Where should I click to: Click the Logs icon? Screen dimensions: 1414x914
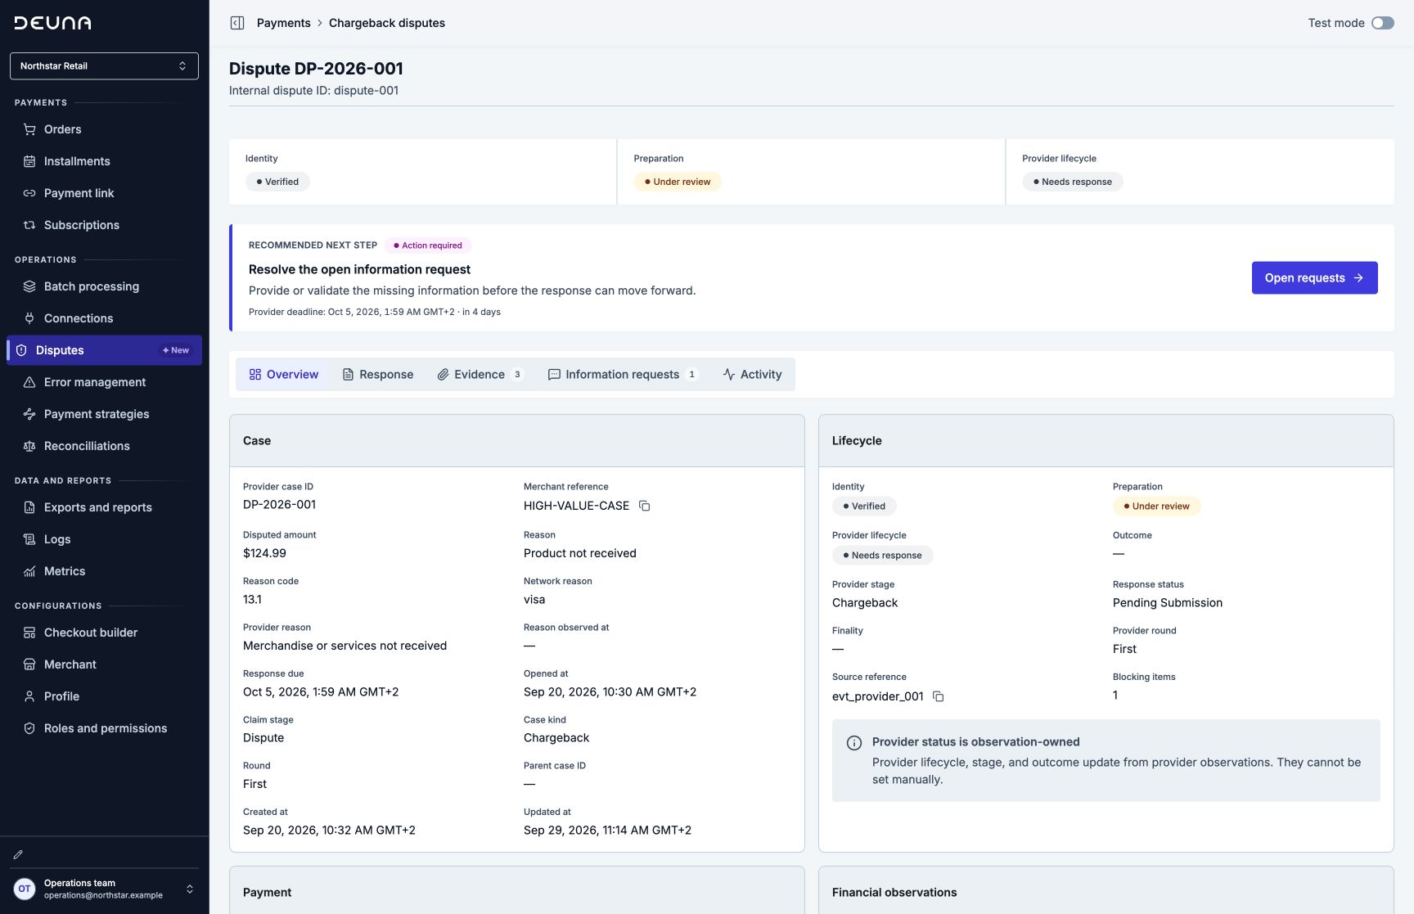point(29,539)
